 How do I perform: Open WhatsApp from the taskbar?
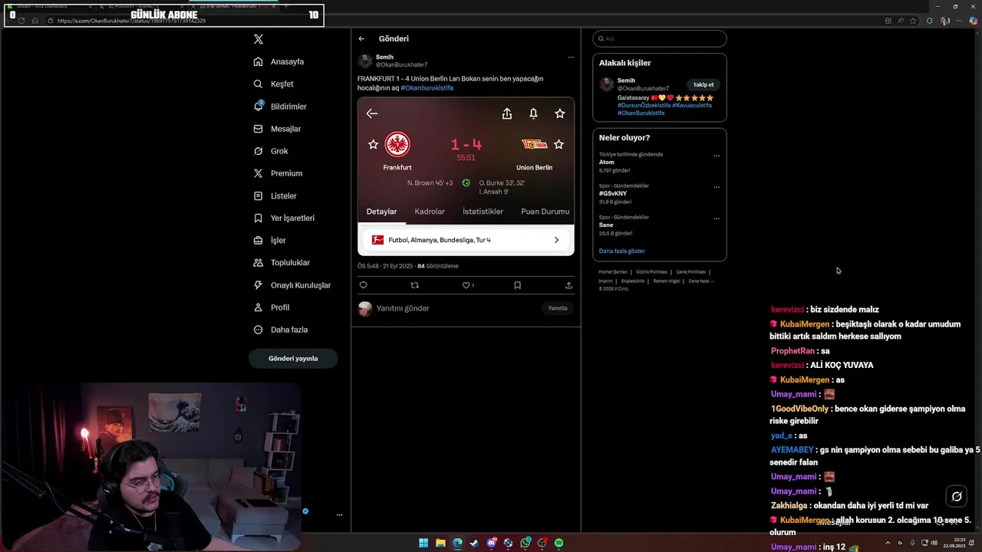526,543
